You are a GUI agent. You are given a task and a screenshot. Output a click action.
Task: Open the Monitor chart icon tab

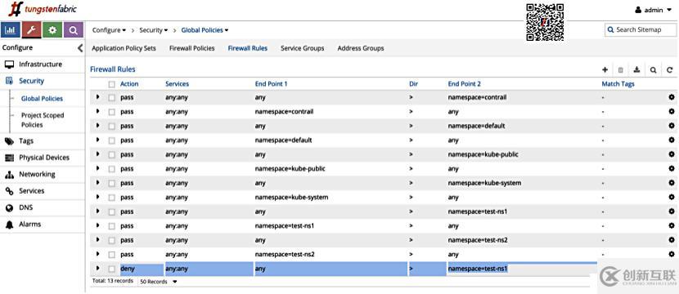[11, 30]
